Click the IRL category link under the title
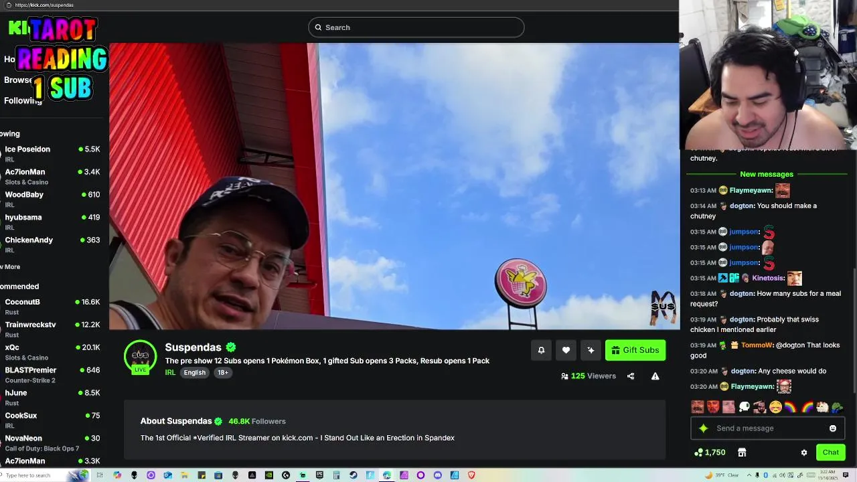Viewport: 857px width, 482px height. pyautogui.click(x=170, y=373)
